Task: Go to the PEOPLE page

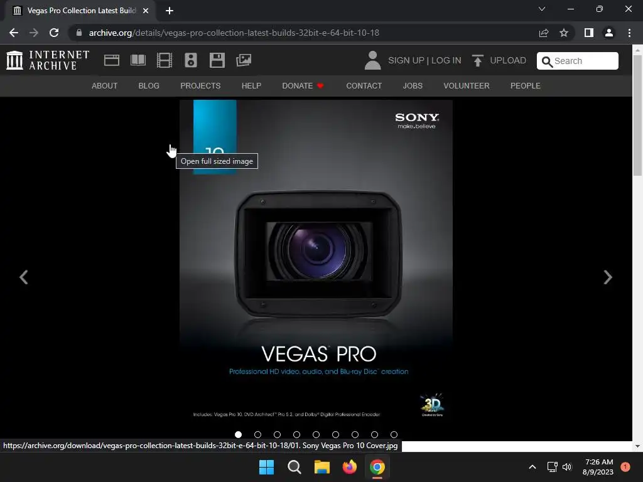Action: (x=526, y=85)
